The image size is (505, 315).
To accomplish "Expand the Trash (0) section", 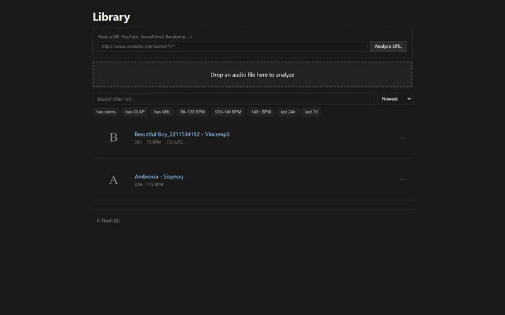I will pyautogui.click(x=108, y=220).
